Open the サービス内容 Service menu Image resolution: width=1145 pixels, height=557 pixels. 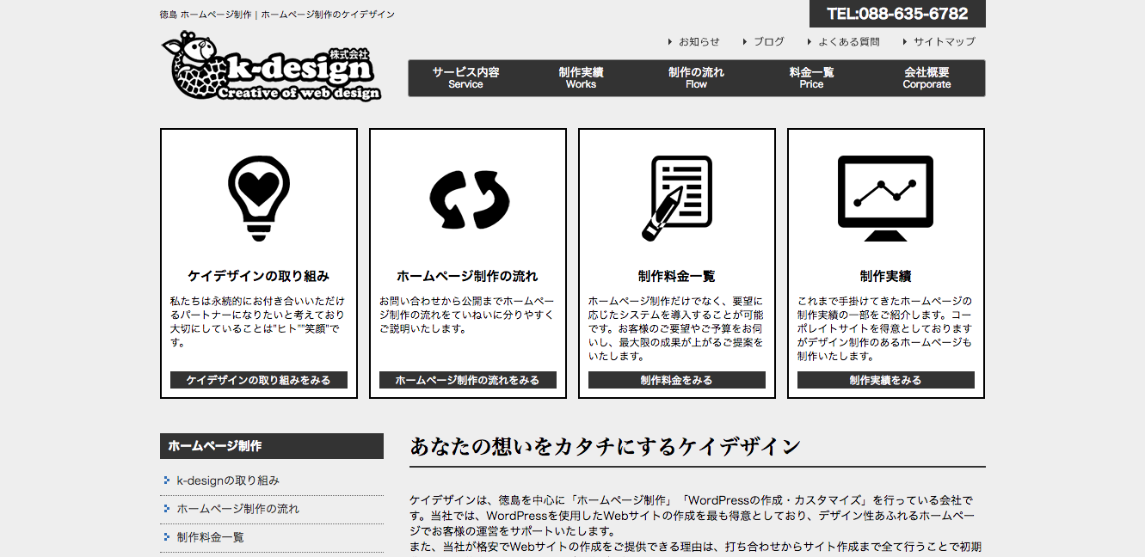tap(465, 78)
